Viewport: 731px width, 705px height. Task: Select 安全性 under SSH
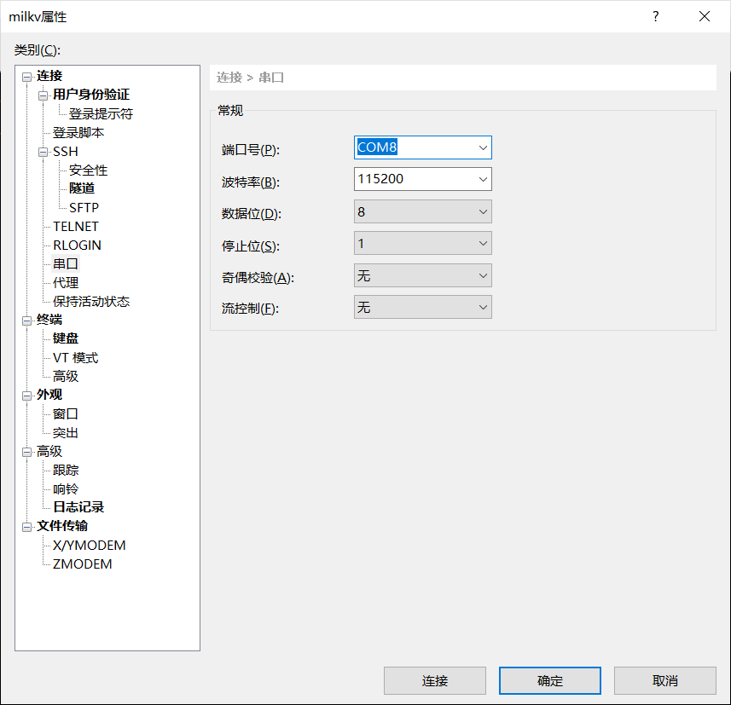[x=88, y=170]
